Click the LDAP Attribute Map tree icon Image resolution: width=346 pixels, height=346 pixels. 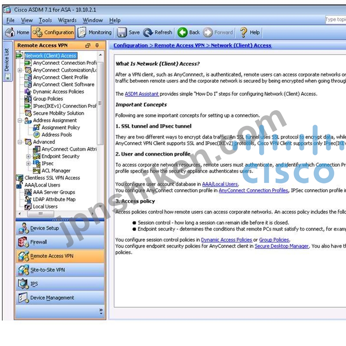pyautogui.click(x=28, y=199)
